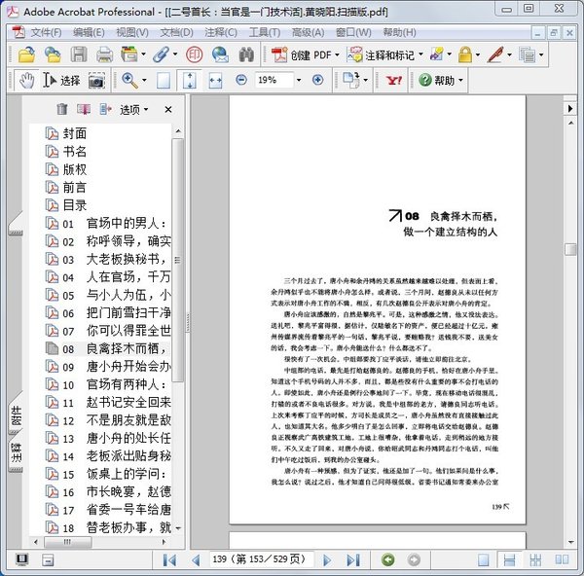Viewport: 584px width, 576px height.
Task: Click the Fit Width icon
Action: [x=215, y=80]
